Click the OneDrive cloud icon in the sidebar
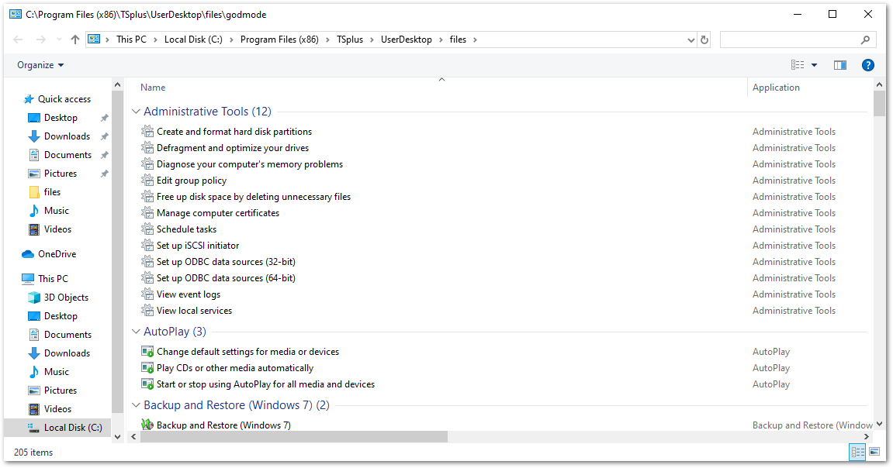This screenshot has height=468, width=893. pos(26,253)
